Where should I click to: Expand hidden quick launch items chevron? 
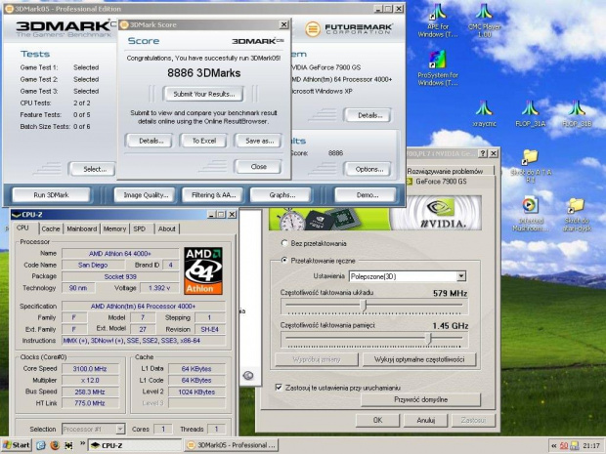[82, 443]
